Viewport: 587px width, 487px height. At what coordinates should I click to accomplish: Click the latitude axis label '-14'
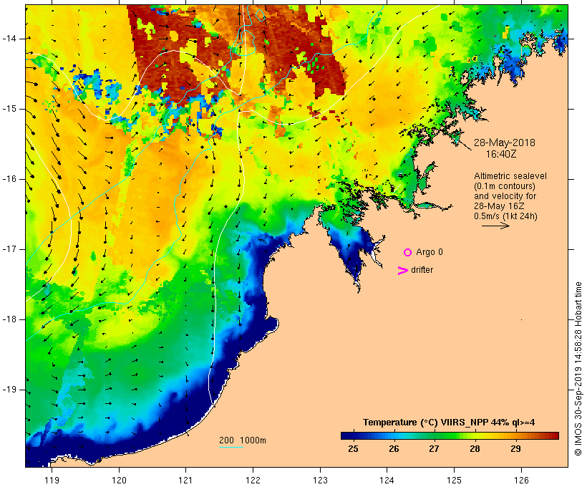click(9, 39)
